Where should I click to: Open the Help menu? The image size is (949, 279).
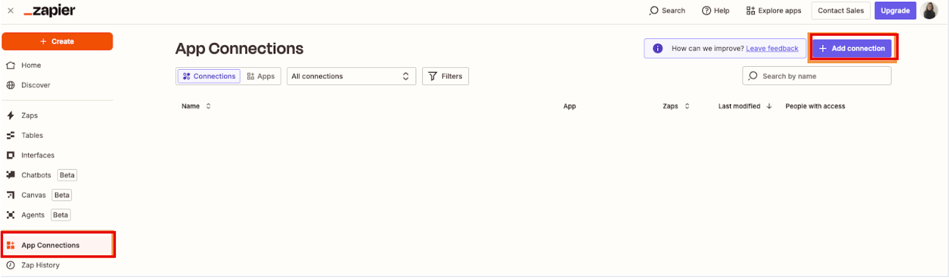tap(715, 11)
